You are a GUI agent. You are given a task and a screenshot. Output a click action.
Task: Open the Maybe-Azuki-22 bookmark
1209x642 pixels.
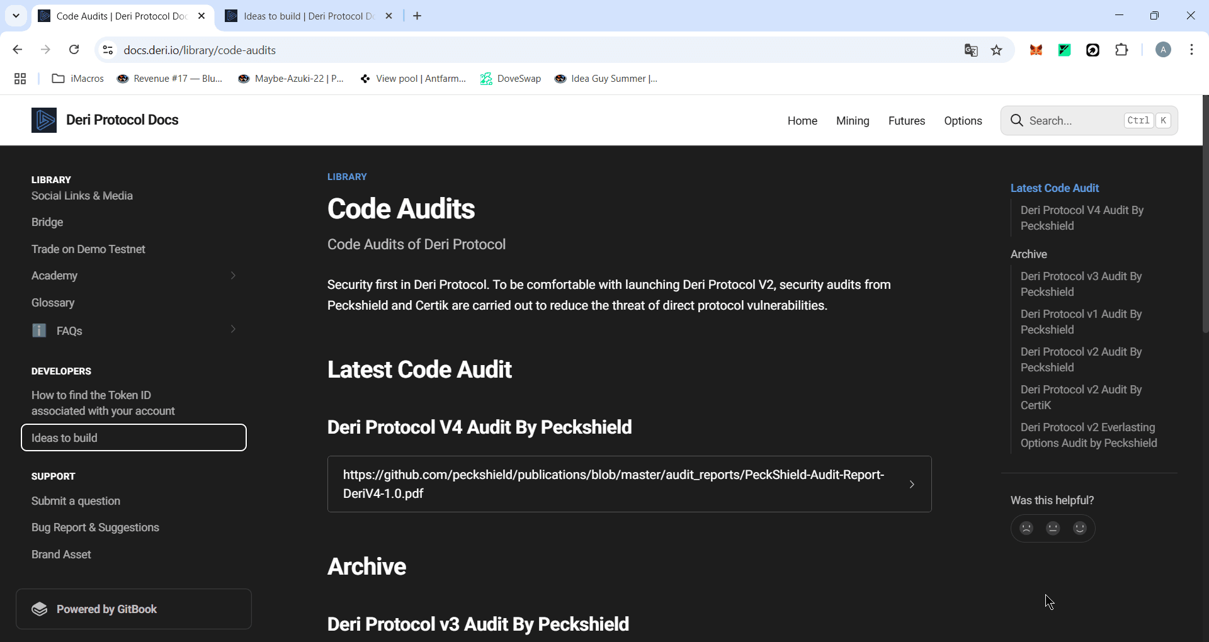(292, 79)
